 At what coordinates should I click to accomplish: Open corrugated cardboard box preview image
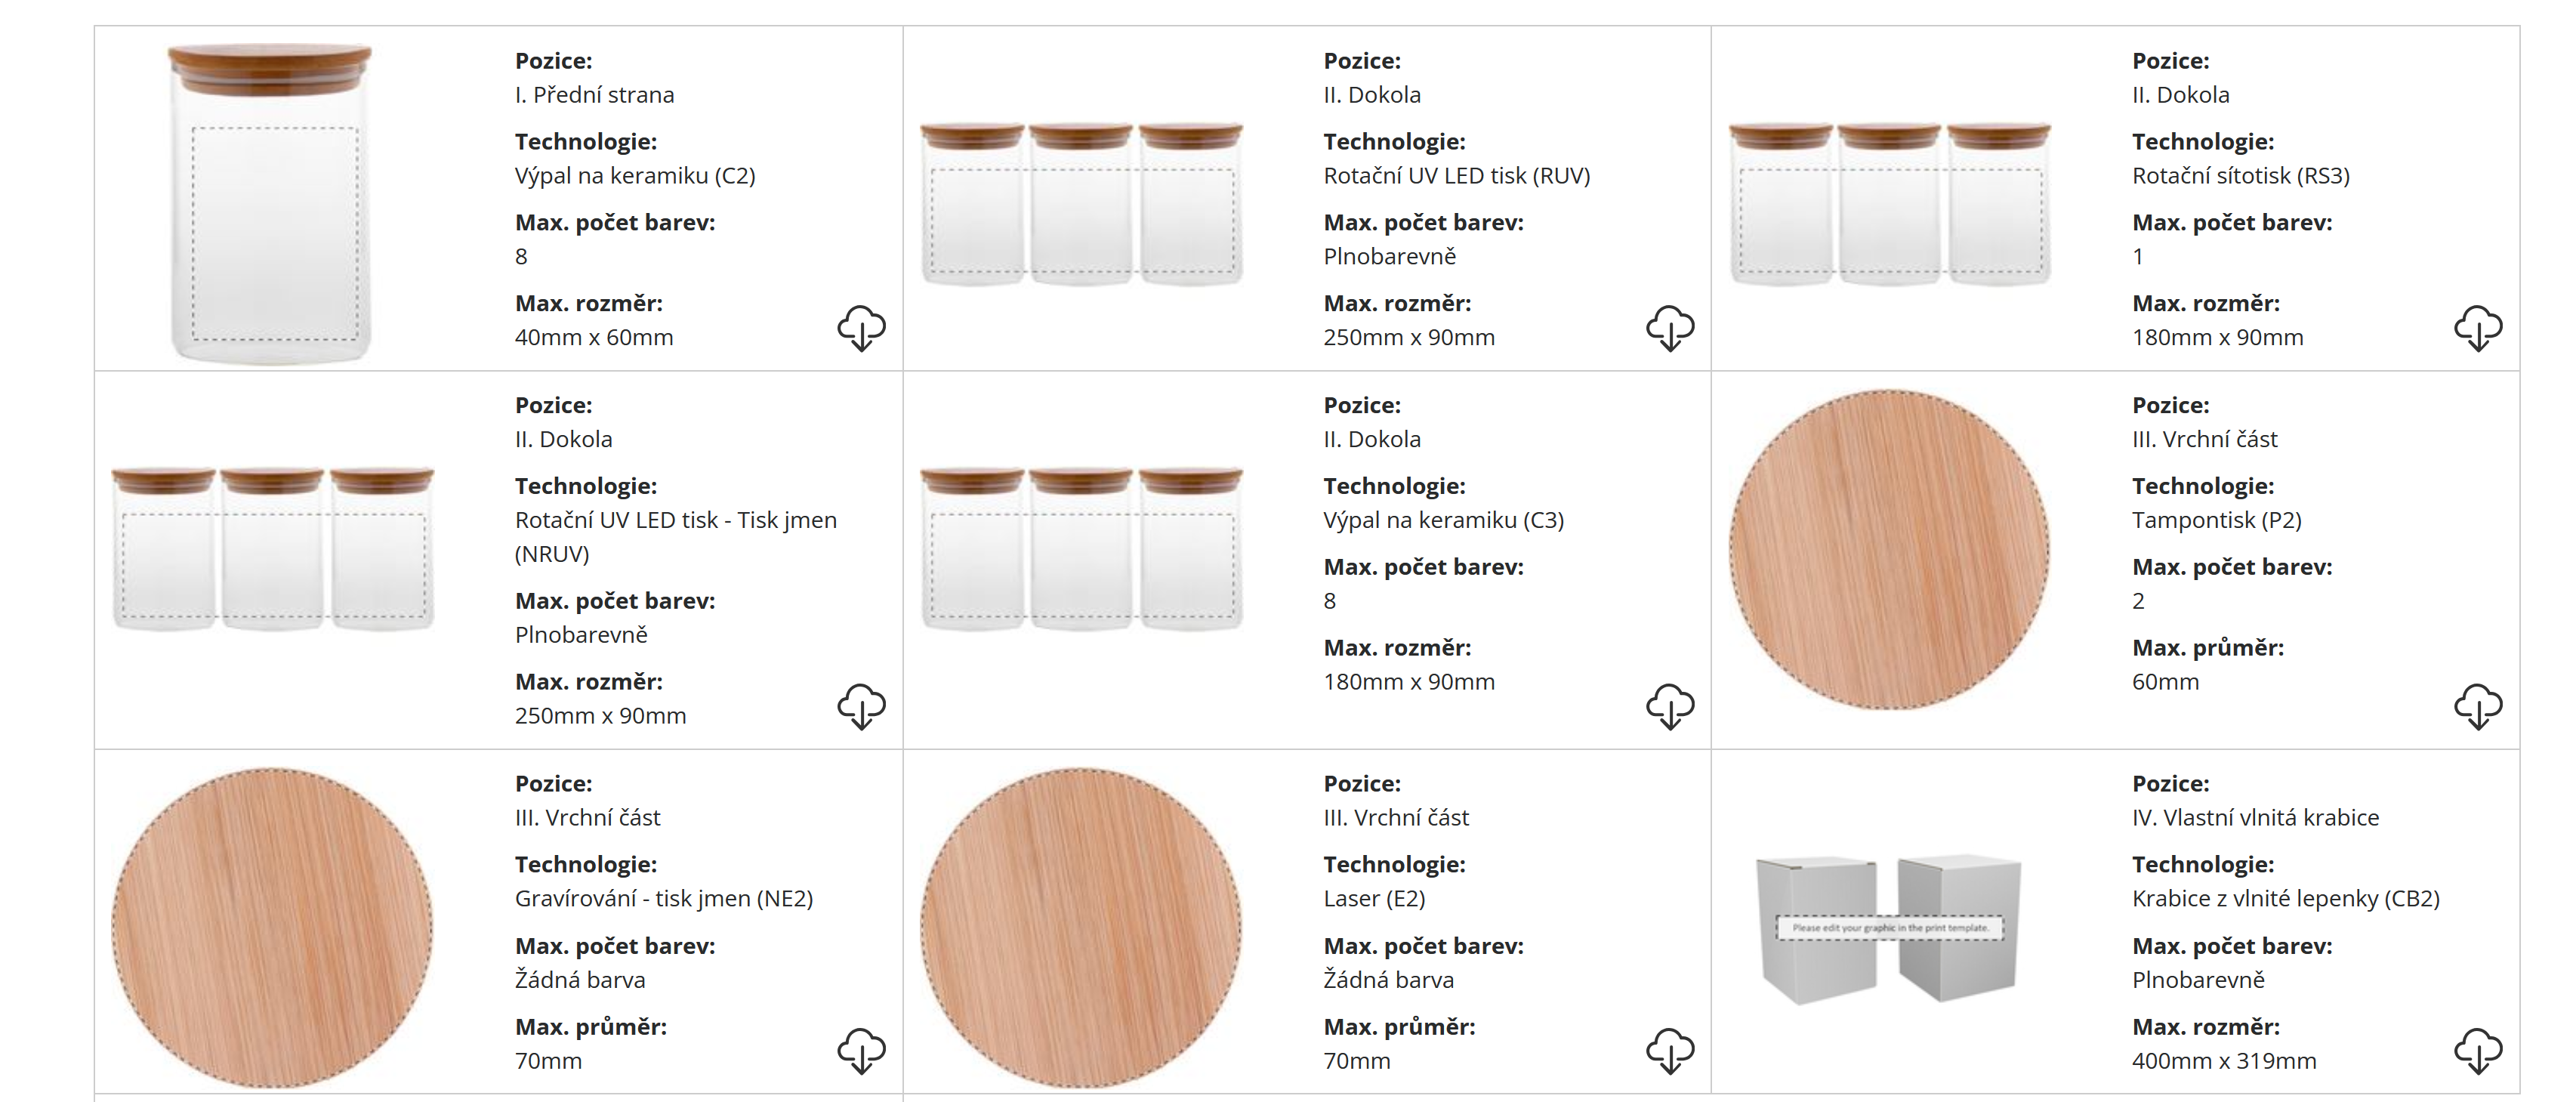click(x=1889, y=928)
